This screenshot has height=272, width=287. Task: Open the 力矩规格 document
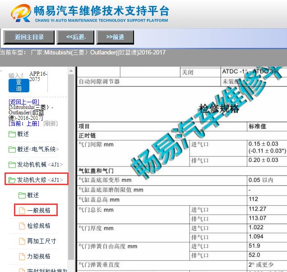(x=39, y=256)
